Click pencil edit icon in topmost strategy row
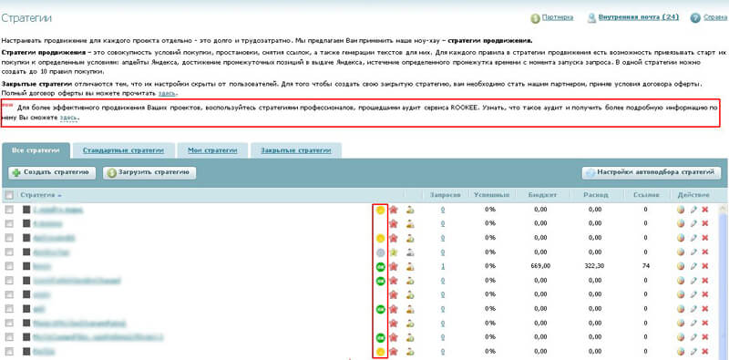The height and width of the screenshot is (360, 729). (x=693, y=210)
